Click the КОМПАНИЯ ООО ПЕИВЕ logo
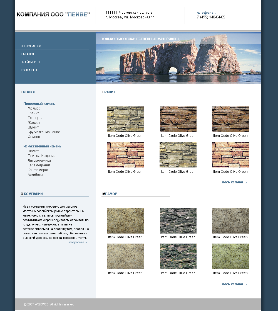 pyautogui.click(x=53, y=14)
